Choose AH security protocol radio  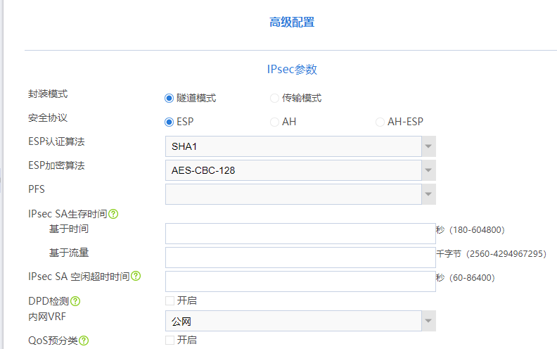click(274, 122)
